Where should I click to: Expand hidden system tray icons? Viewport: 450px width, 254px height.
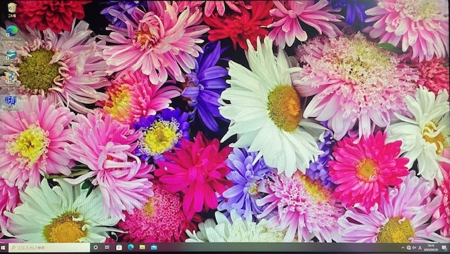[403, 248]
